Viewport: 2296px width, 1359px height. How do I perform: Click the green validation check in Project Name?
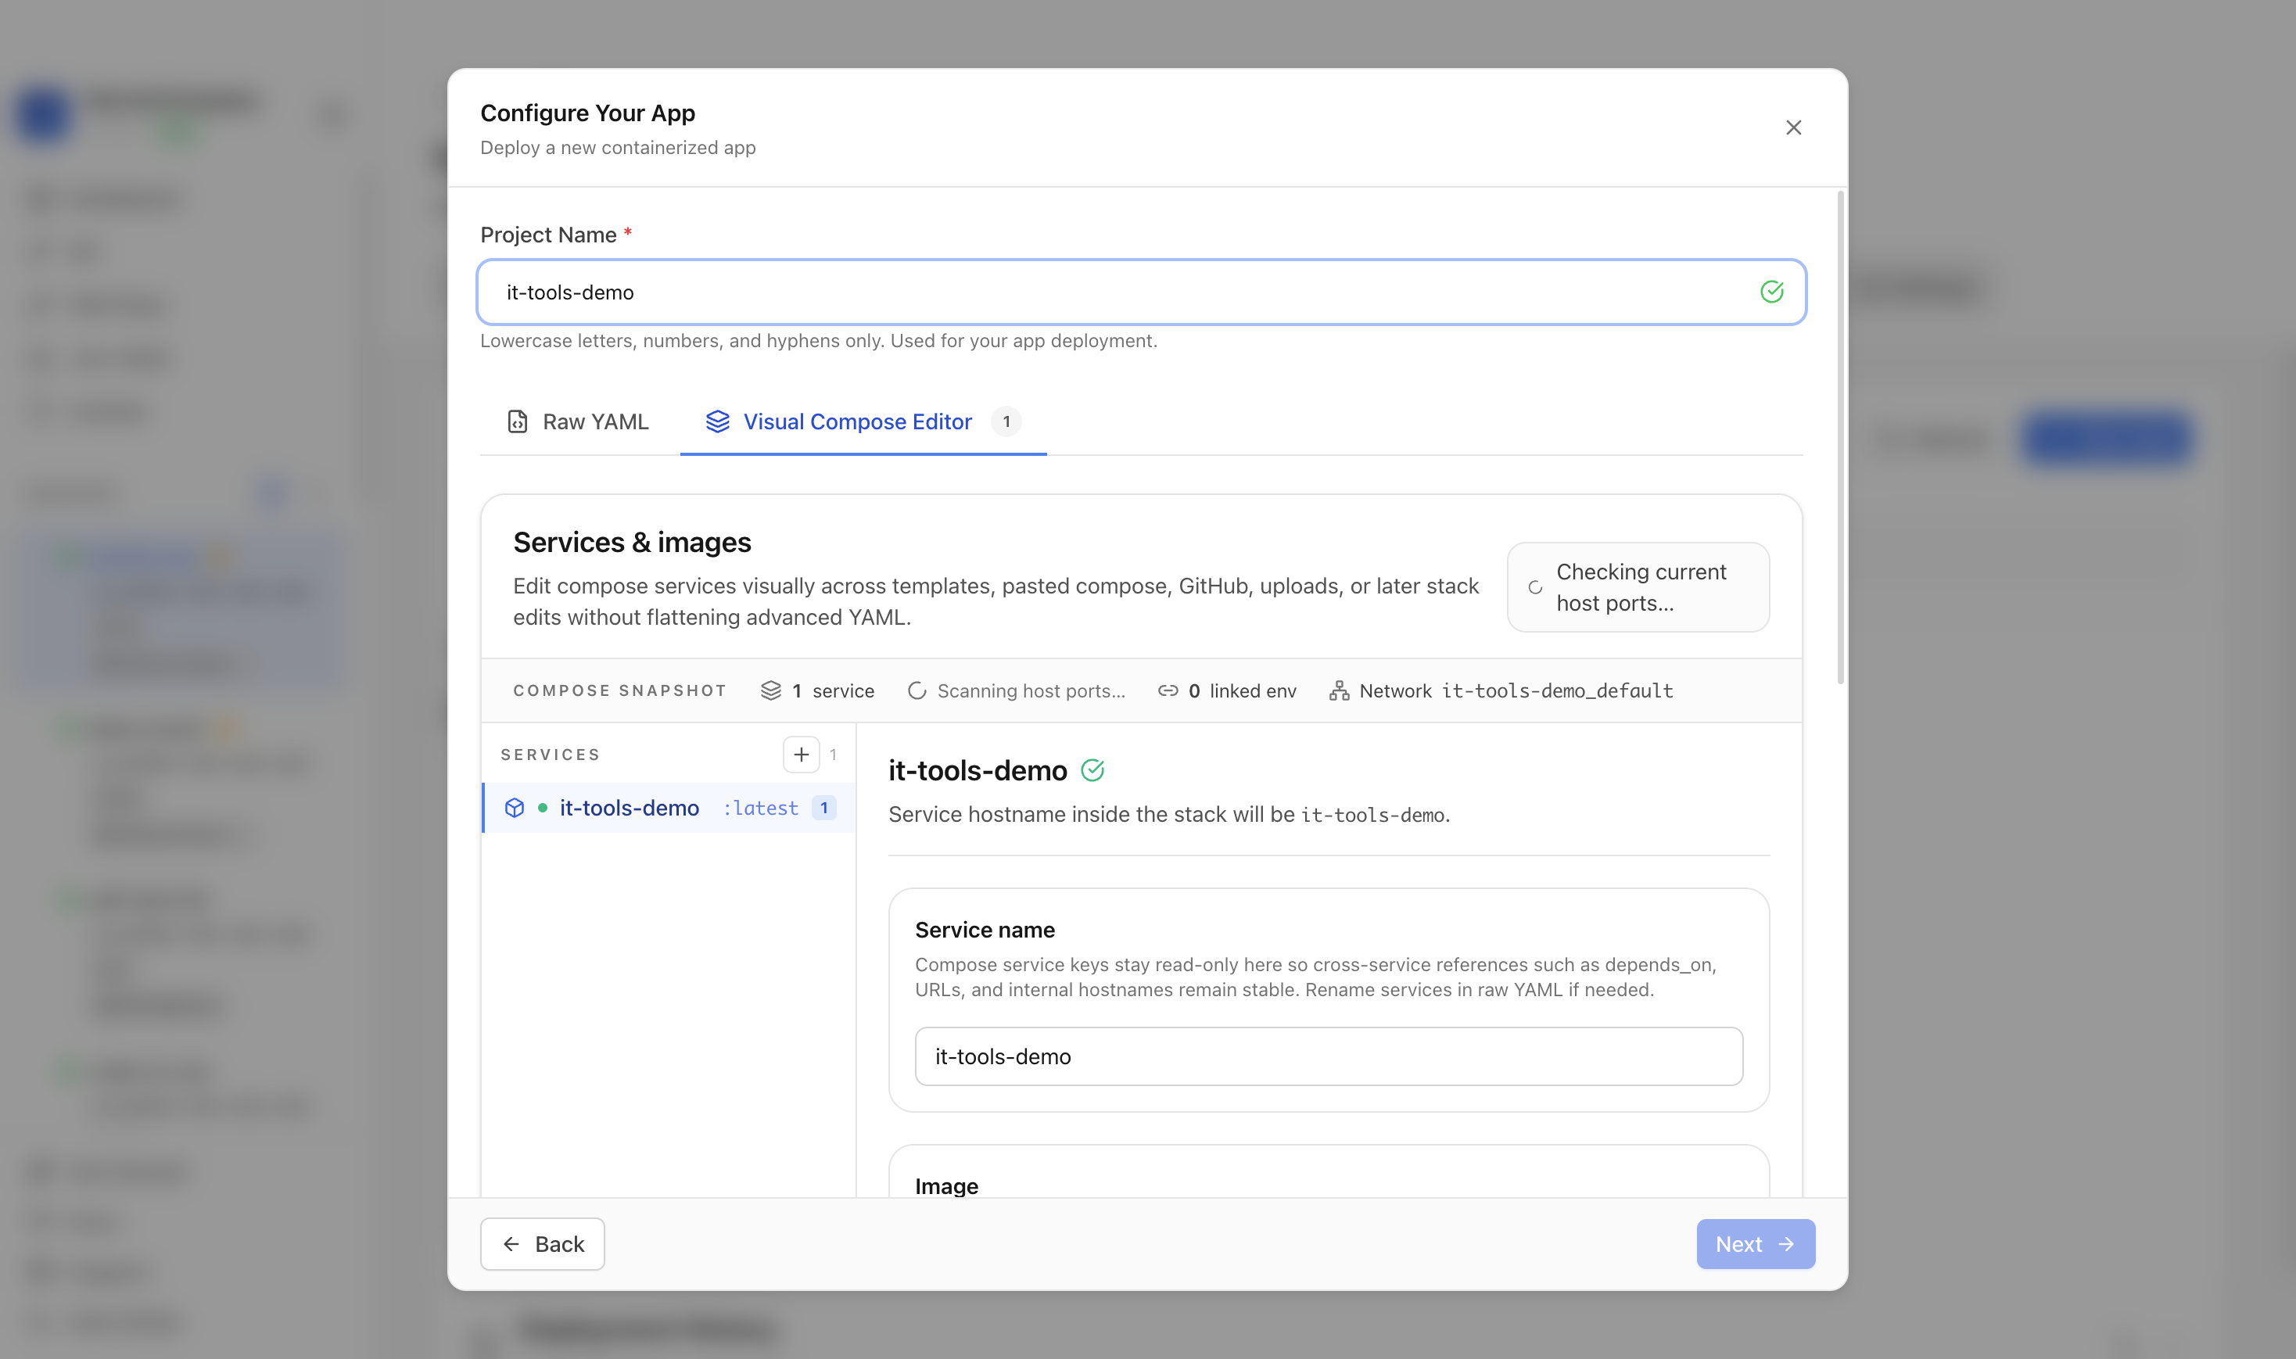tap(1771, 292)
